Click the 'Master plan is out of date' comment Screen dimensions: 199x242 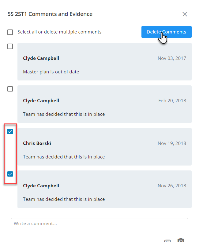(51, 72)
